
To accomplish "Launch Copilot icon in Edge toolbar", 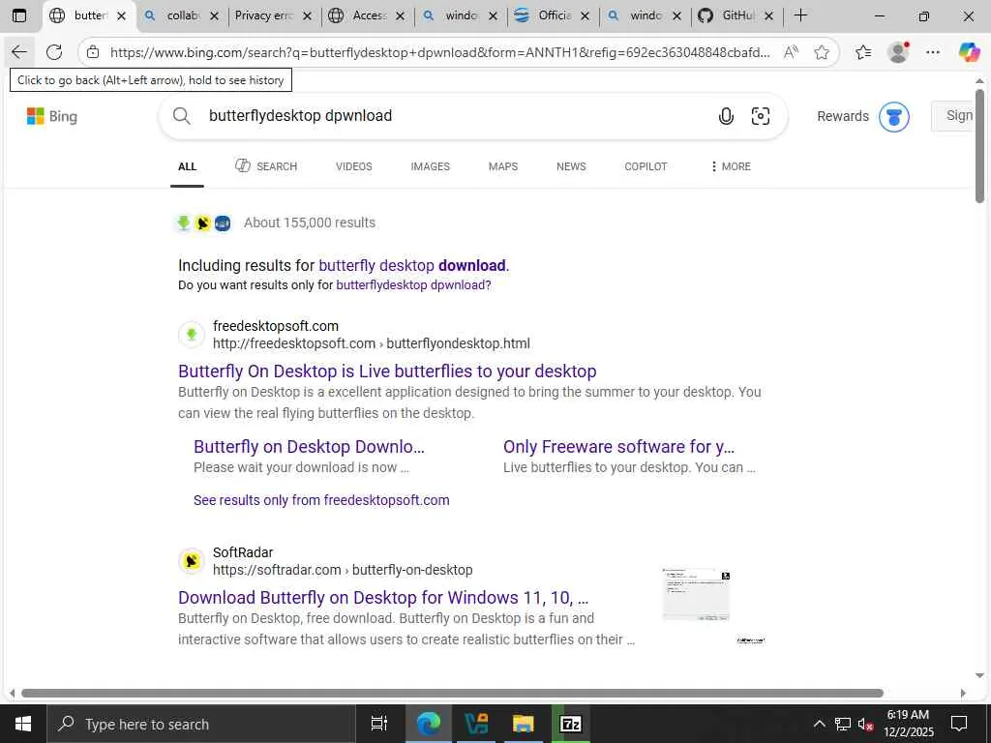I will pyautogui.click(x=969, y=52).
